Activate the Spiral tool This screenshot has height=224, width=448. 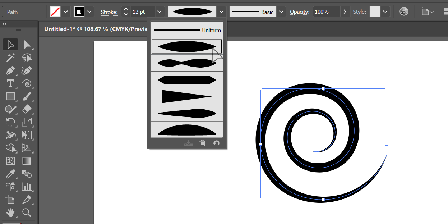coord(27,83)
